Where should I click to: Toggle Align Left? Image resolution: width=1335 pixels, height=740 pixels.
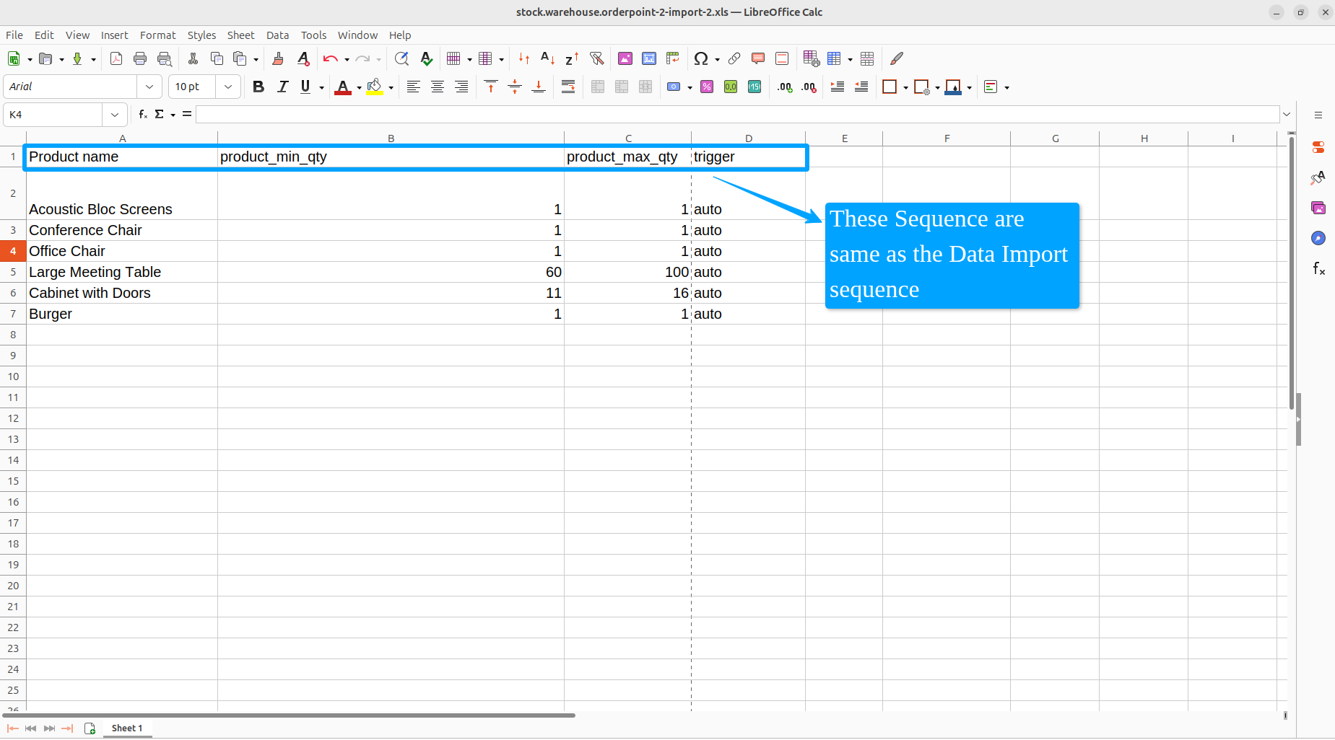413,87
